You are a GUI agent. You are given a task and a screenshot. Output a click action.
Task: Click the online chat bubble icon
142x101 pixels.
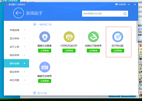[116, 4]
